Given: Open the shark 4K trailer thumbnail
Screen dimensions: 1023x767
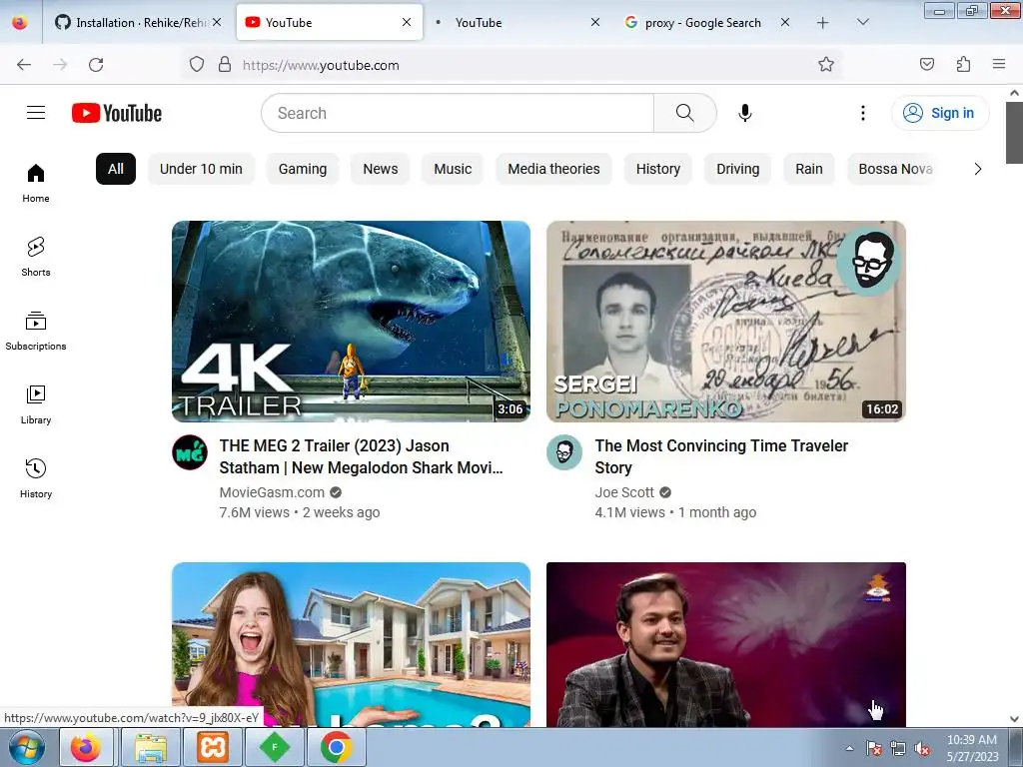Looking at the screenshot, I should (x=351, y=322).
